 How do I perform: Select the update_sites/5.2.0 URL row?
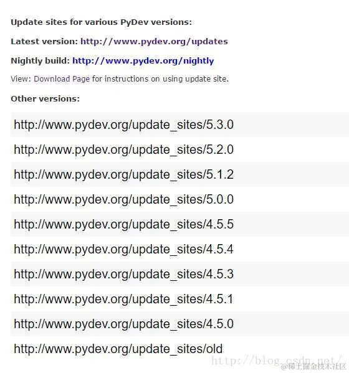(179, 149)
